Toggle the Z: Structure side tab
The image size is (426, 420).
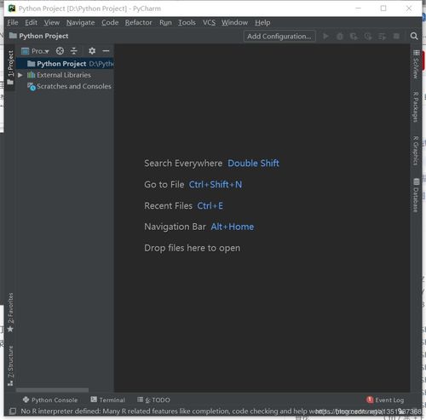point(10,365)
